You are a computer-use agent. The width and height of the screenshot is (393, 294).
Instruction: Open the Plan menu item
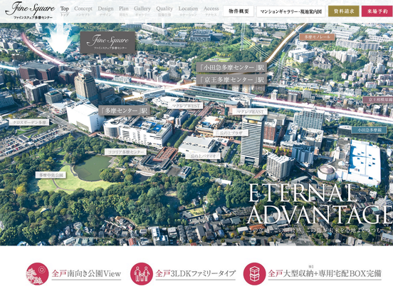tap(124, 11)
